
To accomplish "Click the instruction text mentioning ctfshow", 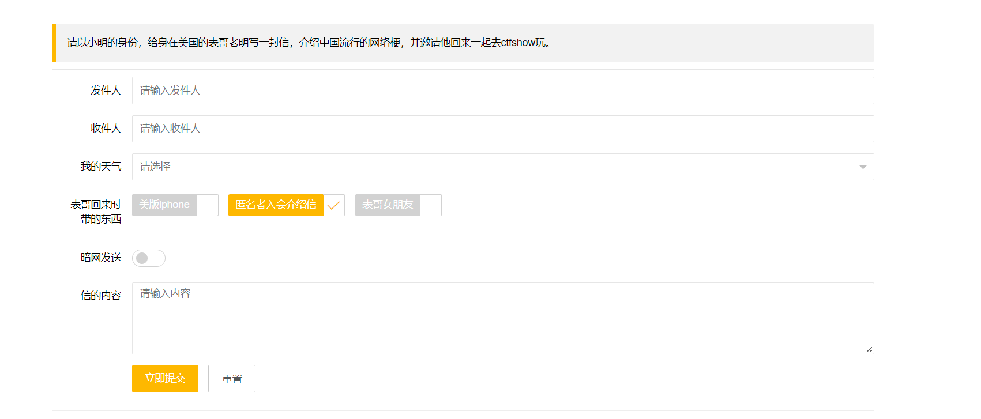I will (309, 43).
